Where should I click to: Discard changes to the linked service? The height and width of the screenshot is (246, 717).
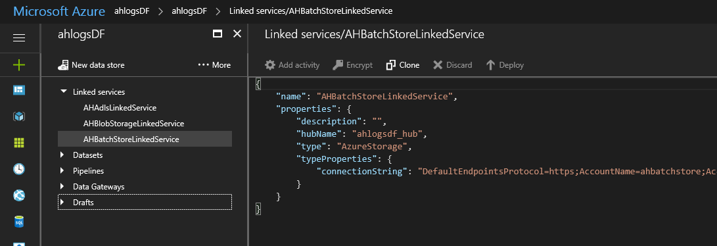(452, 65)
